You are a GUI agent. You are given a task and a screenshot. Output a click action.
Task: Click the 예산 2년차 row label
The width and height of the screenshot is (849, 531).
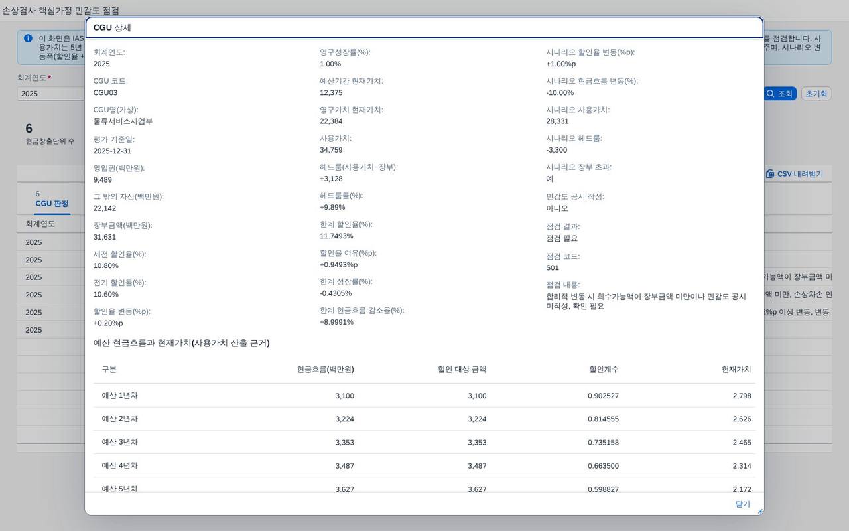tap(119, 419)
